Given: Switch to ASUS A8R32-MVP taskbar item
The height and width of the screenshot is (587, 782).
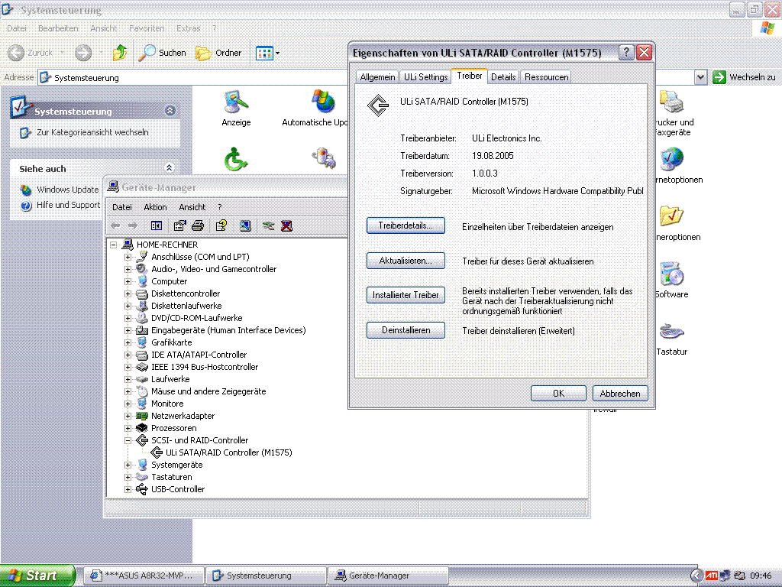Looking at the screenshot, I should point(144,576).
